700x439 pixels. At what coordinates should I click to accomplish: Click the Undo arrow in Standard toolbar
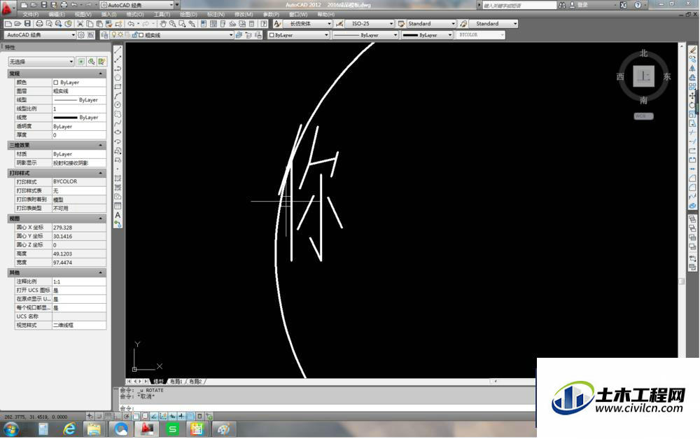131,24
